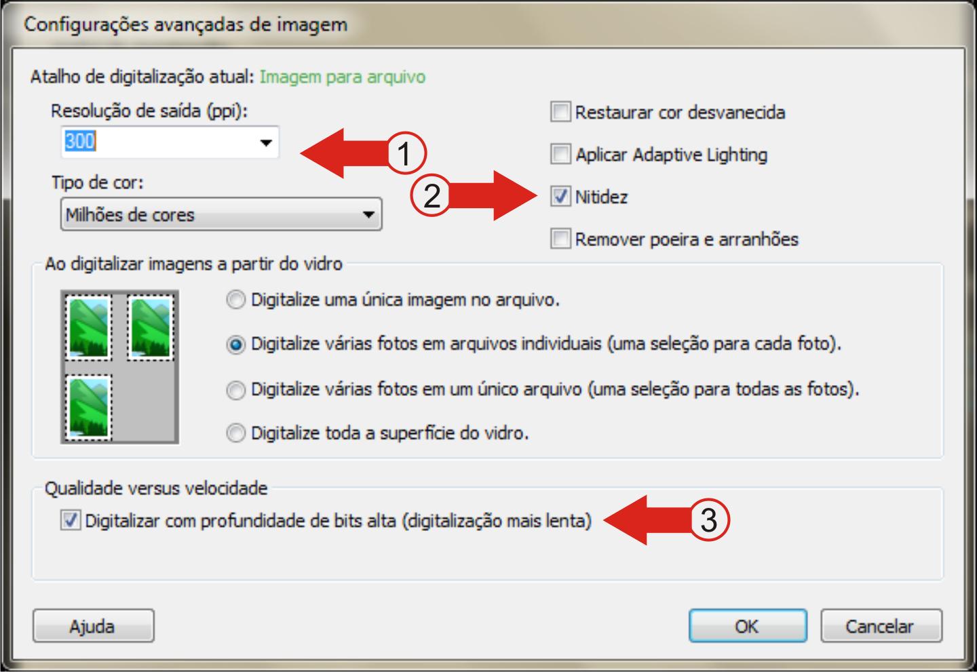Open the Tipo de cor dropdown
The height and width of the screenshot is (672, 977).
click(221, 214)
